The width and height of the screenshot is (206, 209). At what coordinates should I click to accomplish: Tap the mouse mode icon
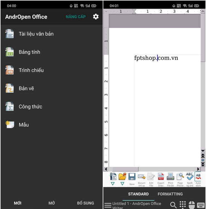click(x=192, y=205)
